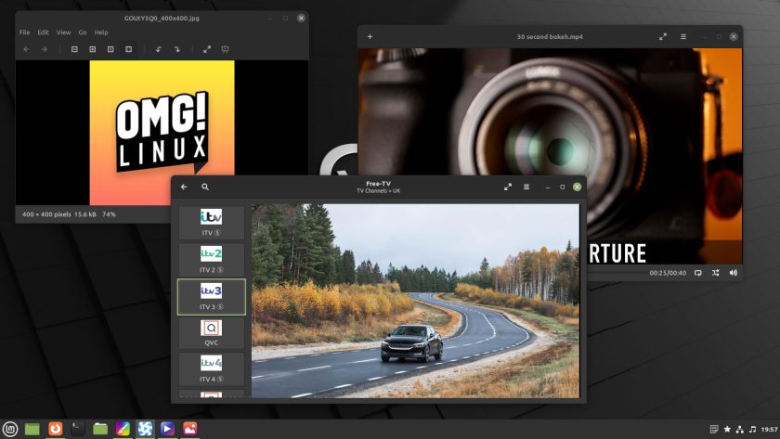
Task: Toggle repeat in video player controls
Action: click(698, 273)
